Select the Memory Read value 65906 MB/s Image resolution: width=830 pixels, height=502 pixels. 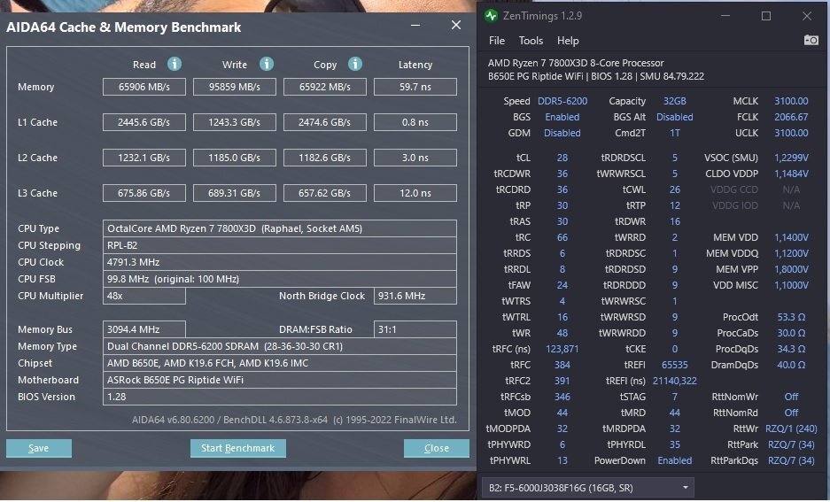pyautogui.click(x=144, y=87)
